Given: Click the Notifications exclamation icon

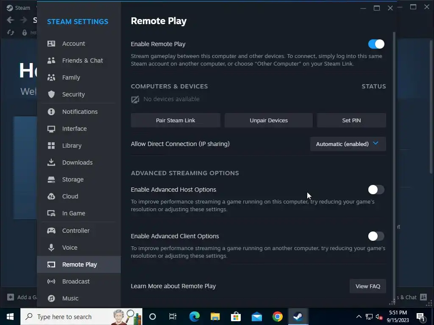Looking at the screenshot, I should pyautogui.click(x=51, y=112).
